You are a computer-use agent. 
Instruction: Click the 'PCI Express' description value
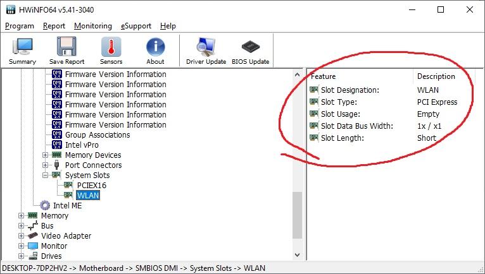click(437, 102)
